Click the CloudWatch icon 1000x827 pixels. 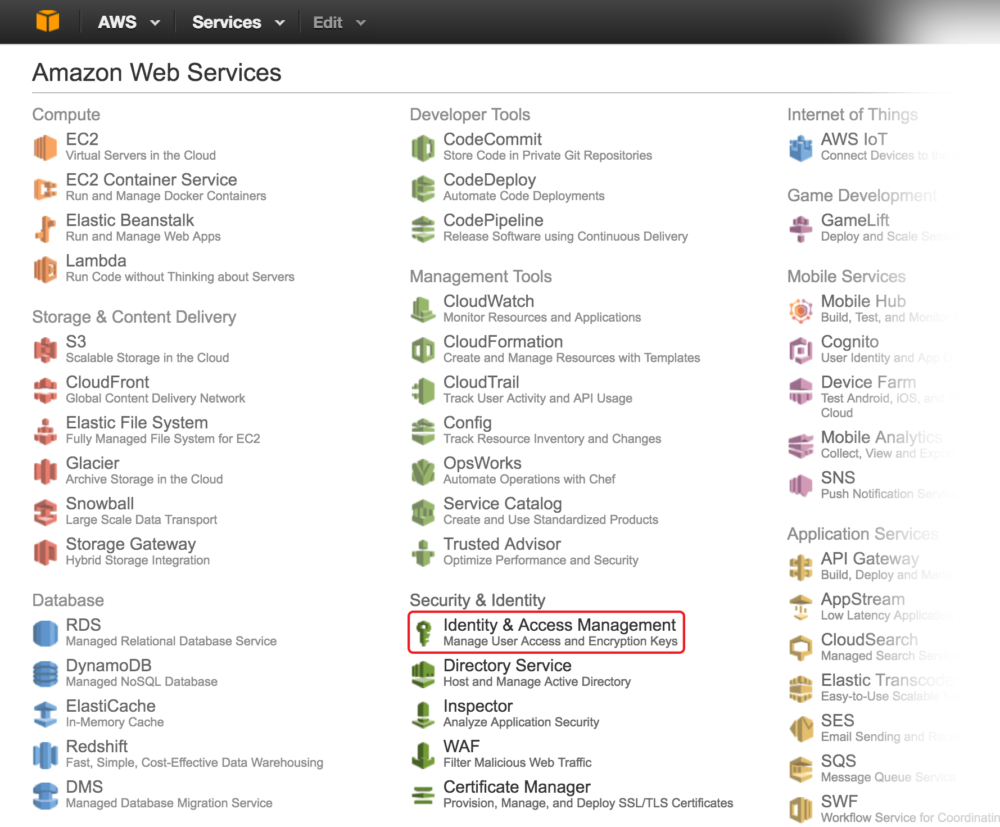(x=423, y=309)
